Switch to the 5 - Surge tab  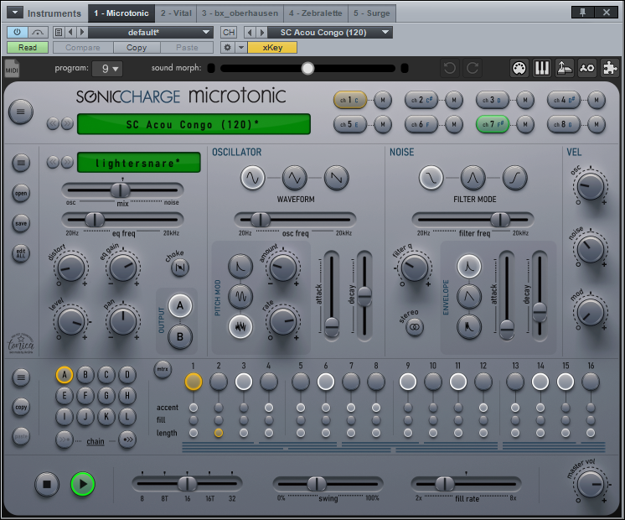[x=371, y=13]
